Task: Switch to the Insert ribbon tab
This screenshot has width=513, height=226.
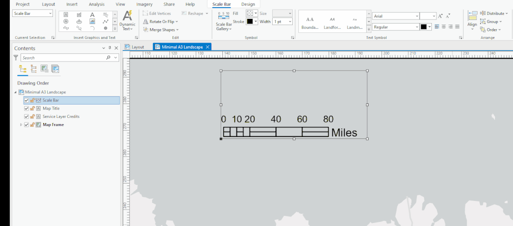Action: [x=72, y=4]
